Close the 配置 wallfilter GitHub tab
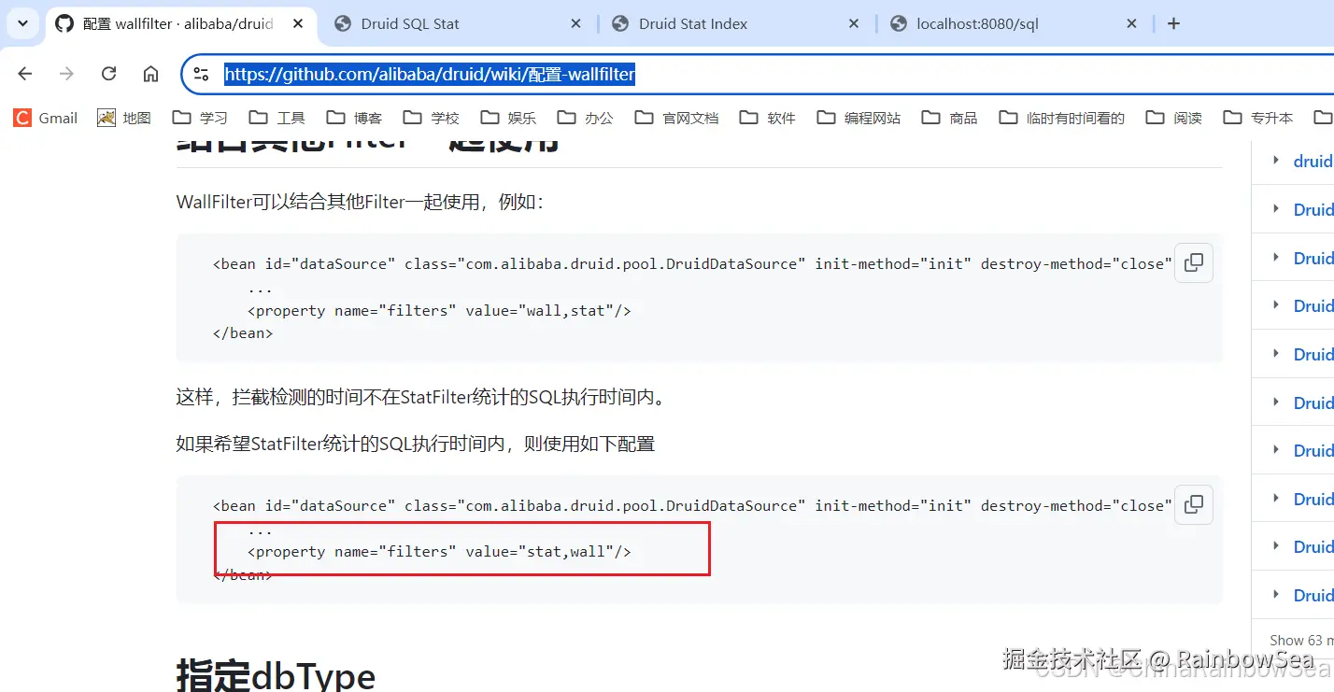 point(297,24)
